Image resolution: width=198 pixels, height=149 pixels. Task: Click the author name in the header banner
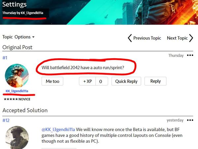pyautogui.click(x=32, y=13)
